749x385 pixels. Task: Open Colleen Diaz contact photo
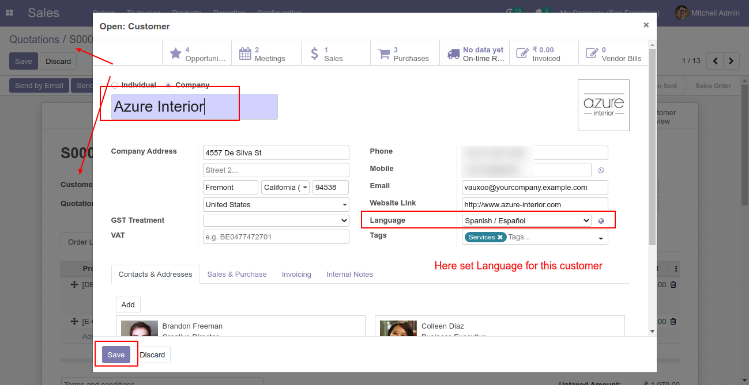tap(398, 329)
